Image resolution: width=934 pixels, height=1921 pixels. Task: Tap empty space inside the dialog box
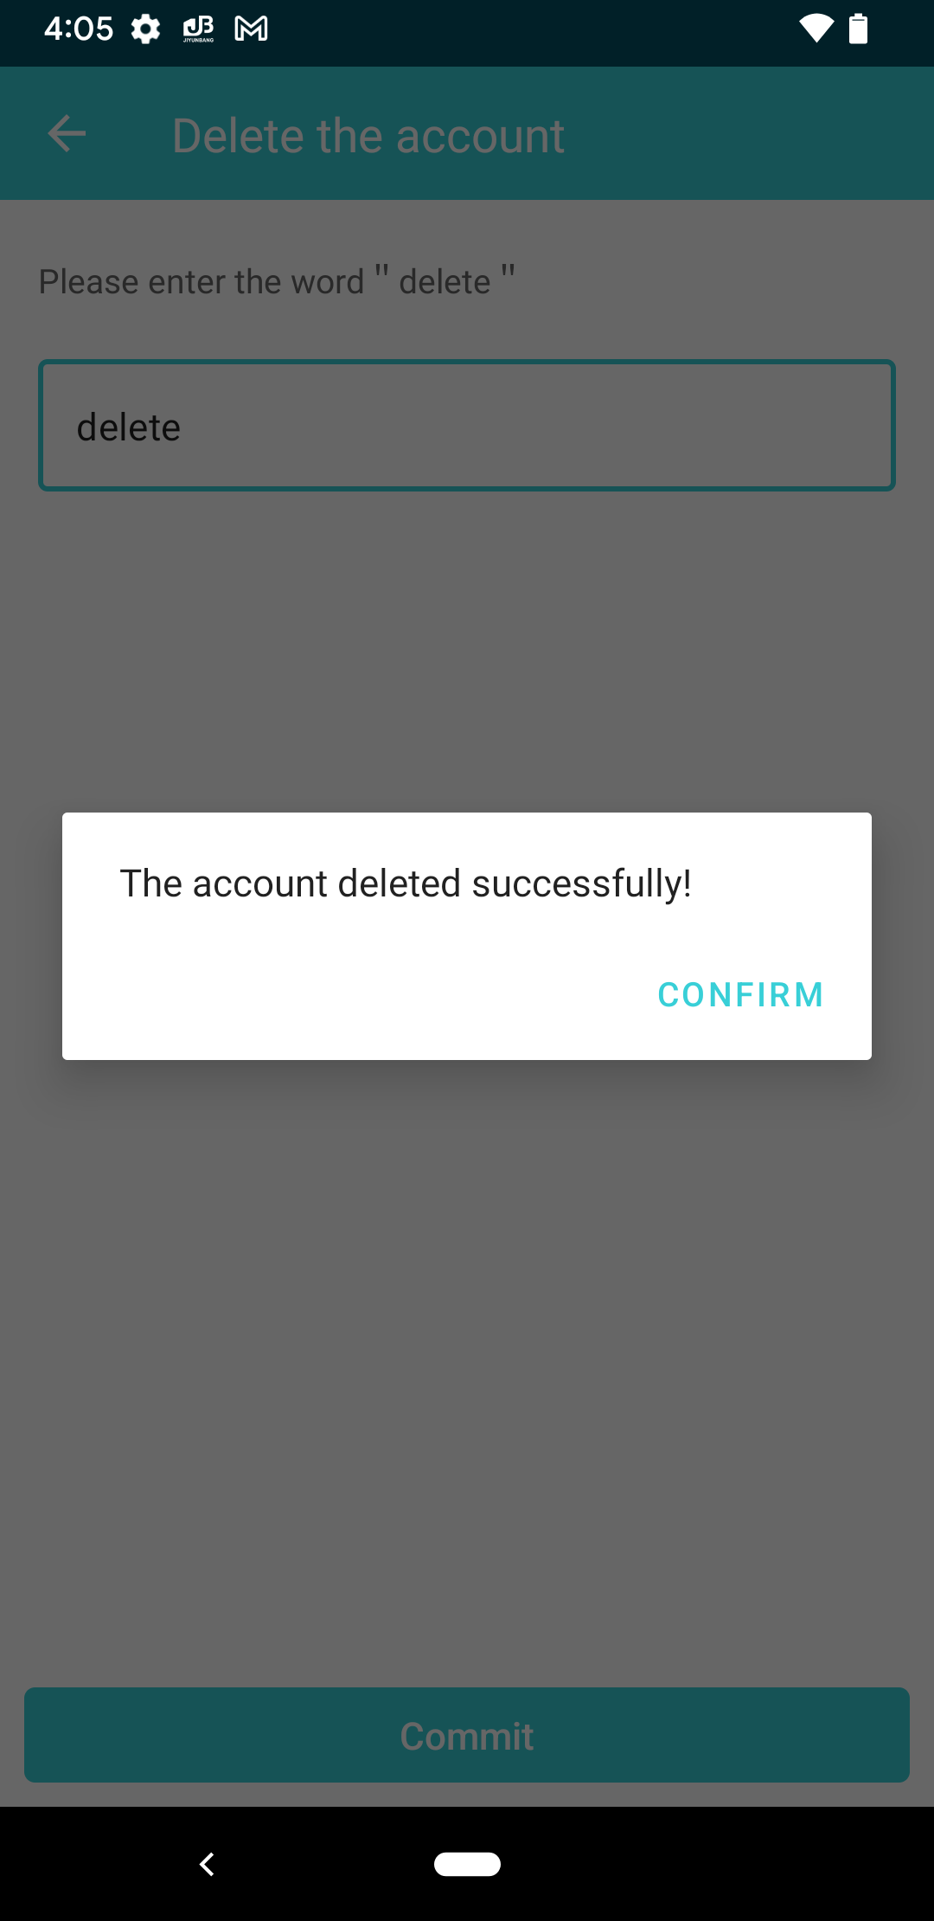click(x=346, y=995)
